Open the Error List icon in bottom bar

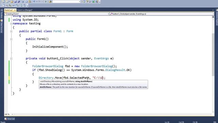click(5, 119)
